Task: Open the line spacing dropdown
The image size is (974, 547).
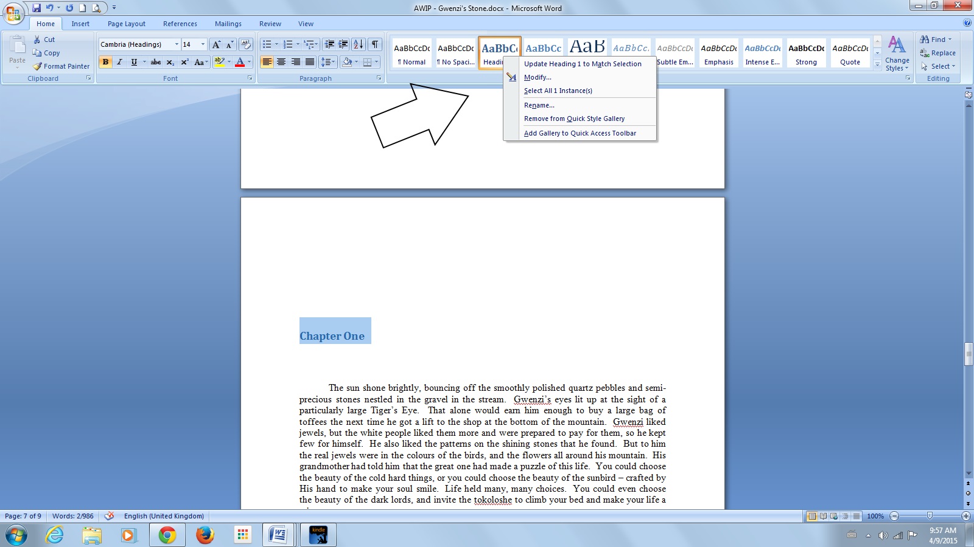Action: click(x=328, y=62)
